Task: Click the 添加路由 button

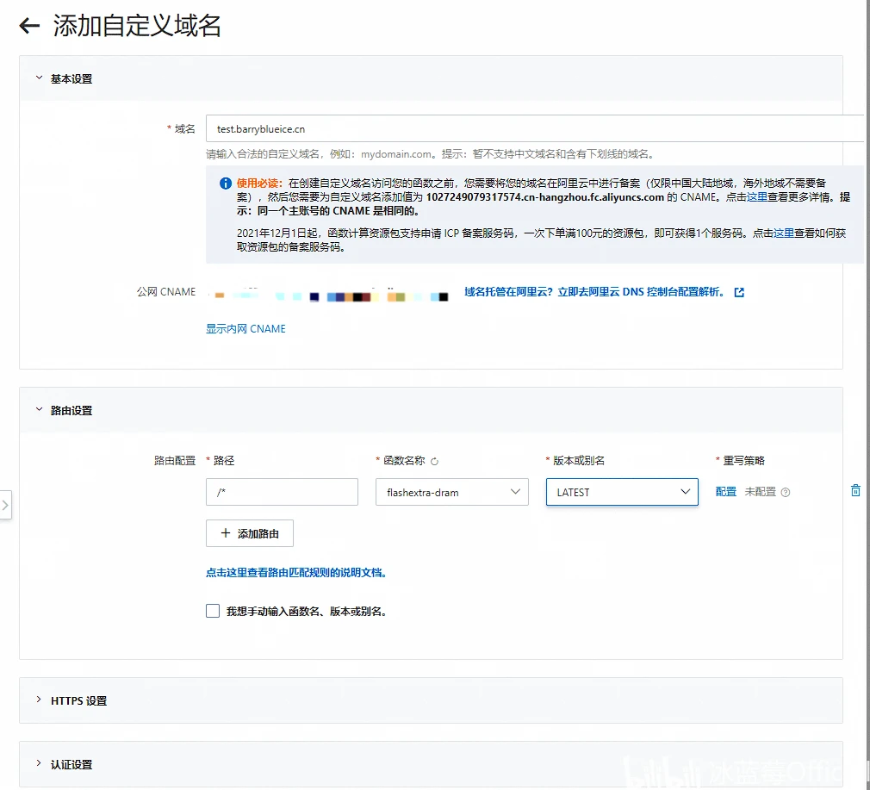Action: [250, 533]
